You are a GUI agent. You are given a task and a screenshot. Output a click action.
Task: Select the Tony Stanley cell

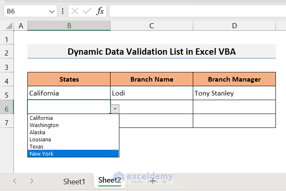click(234, 93)
